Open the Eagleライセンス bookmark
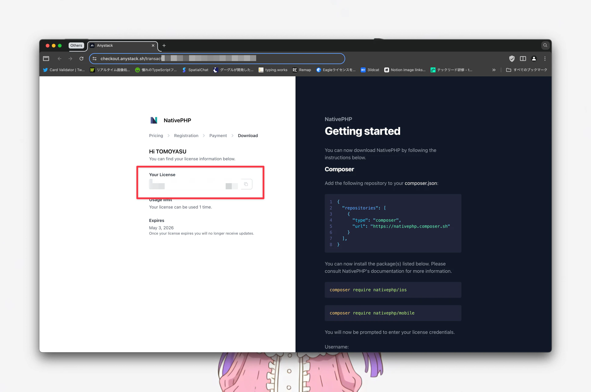Screen dimensions: 591x392 tap(336, 70)
